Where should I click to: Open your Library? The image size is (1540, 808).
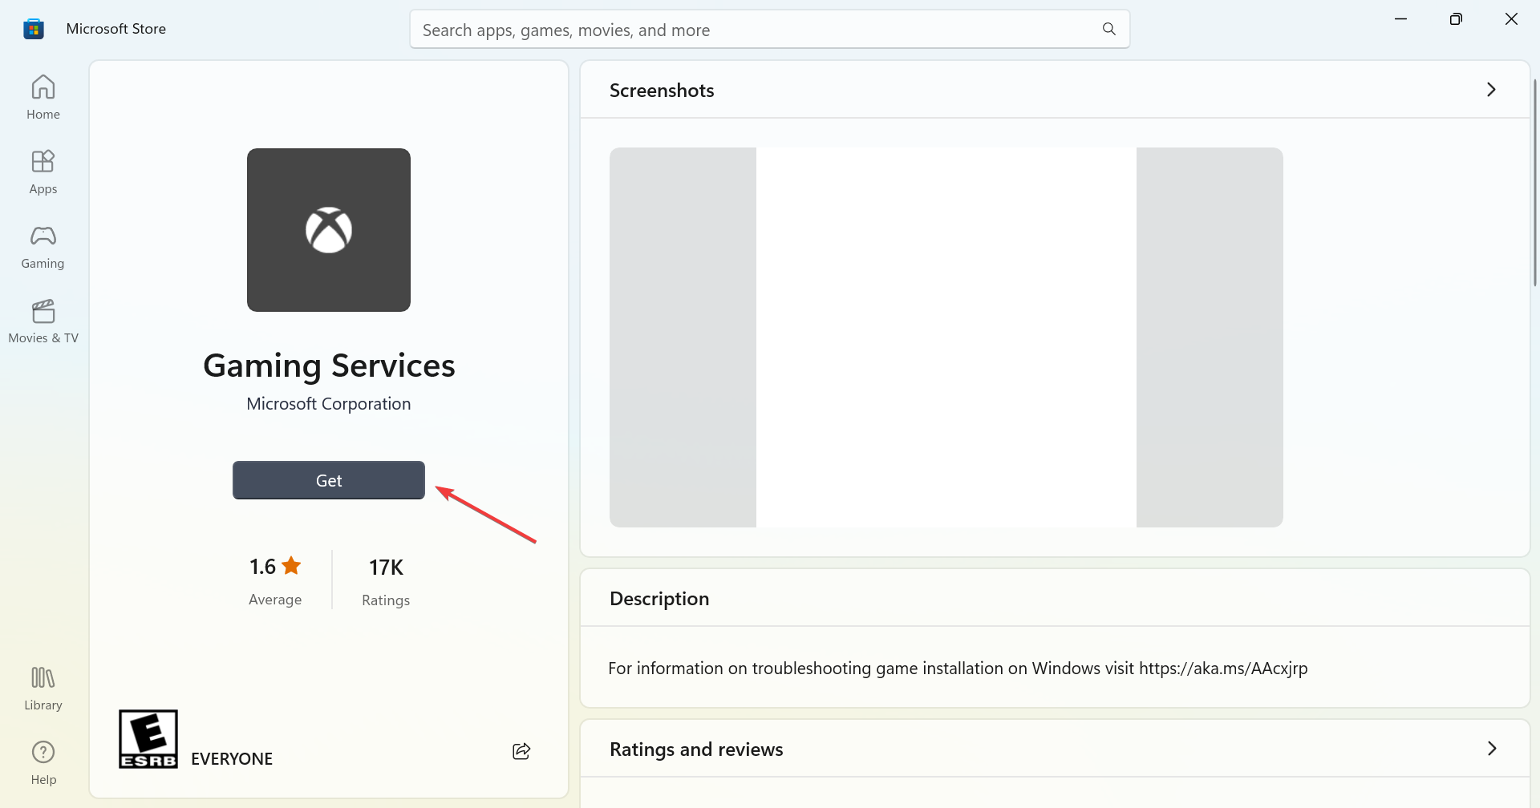tap(43, 687)
